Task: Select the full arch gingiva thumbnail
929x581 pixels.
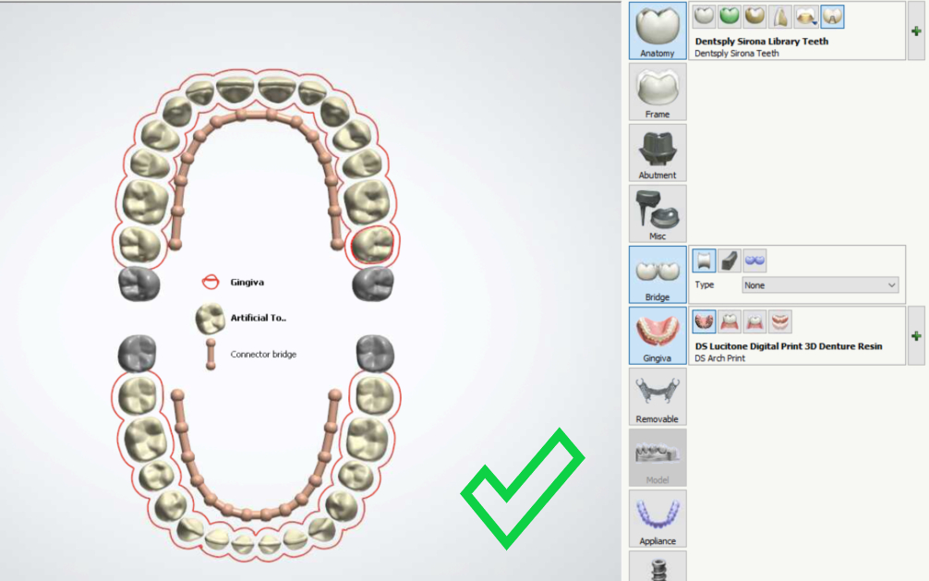Action: coord(704,321)
